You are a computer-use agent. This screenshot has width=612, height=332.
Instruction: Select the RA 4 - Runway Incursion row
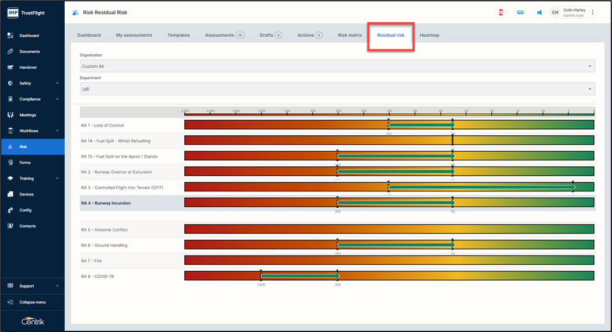tap(106, 203)
